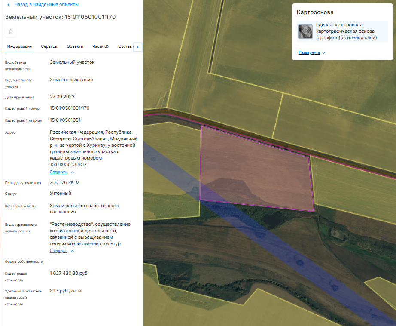This screenshot has width=396, height=326.
Task: Switch to the Объекты tab
Action: 75,46
